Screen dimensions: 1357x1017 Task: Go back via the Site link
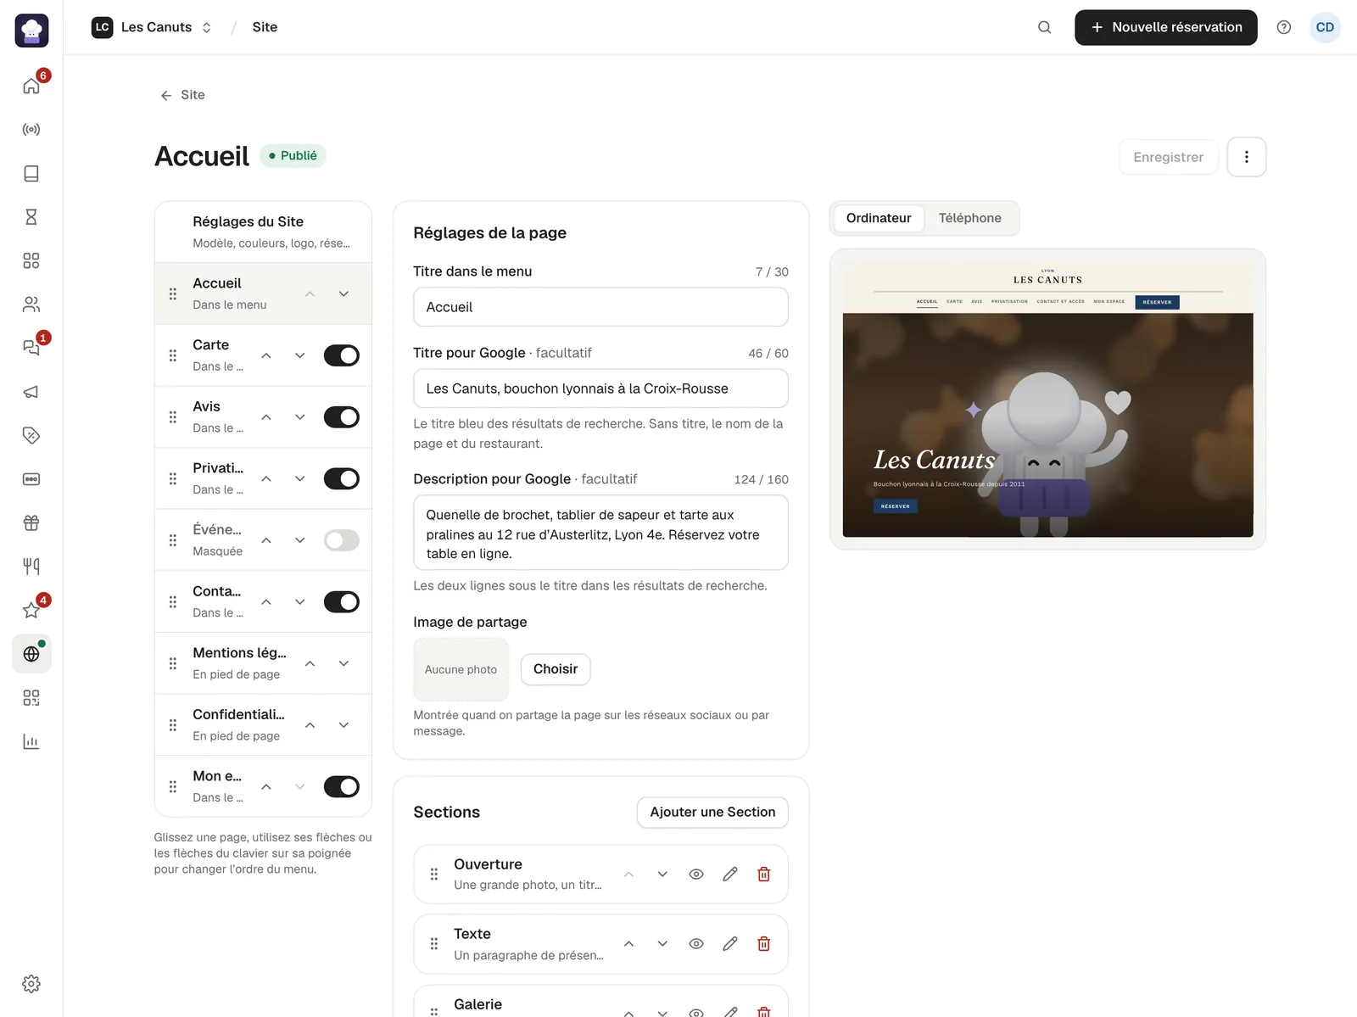point(182,95)
